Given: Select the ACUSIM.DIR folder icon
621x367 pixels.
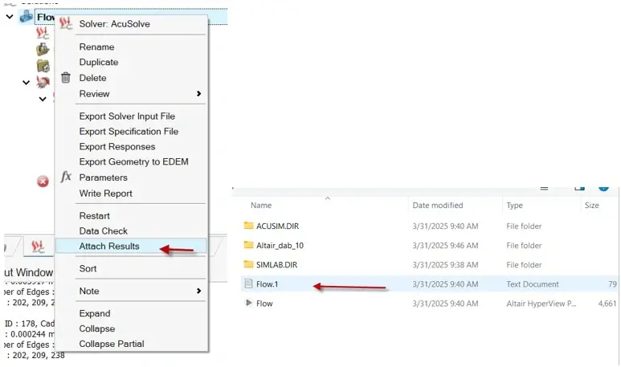Looking at the screenshot, I should (248, 226).
